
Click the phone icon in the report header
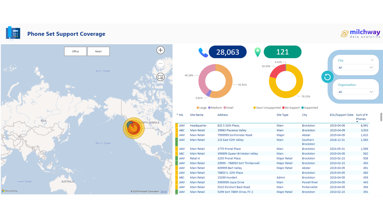[x=13, y=33]
